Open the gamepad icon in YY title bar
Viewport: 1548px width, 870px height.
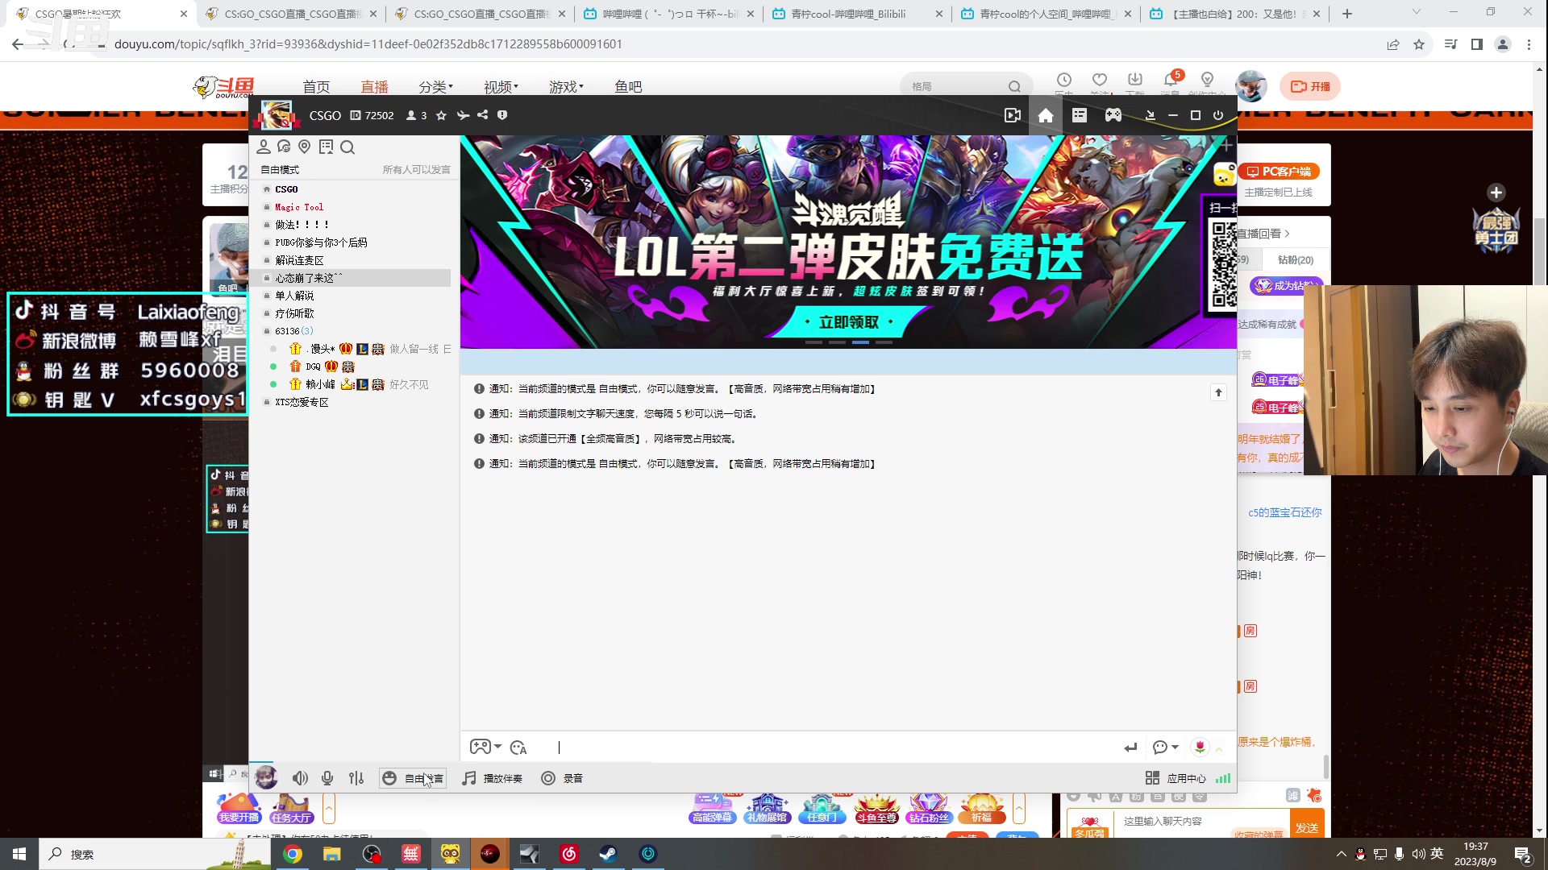(x=1113, y=115)
